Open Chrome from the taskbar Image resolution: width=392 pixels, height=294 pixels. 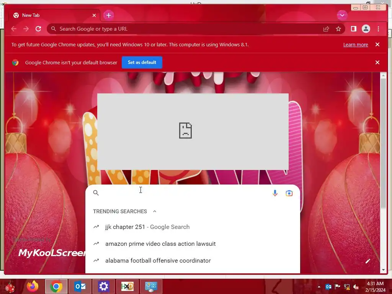click(x=56, y=286)
